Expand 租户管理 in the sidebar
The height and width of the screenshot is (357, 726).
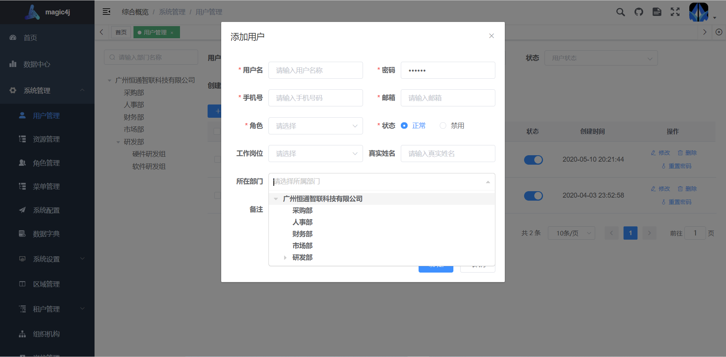(x=47, y=309)
